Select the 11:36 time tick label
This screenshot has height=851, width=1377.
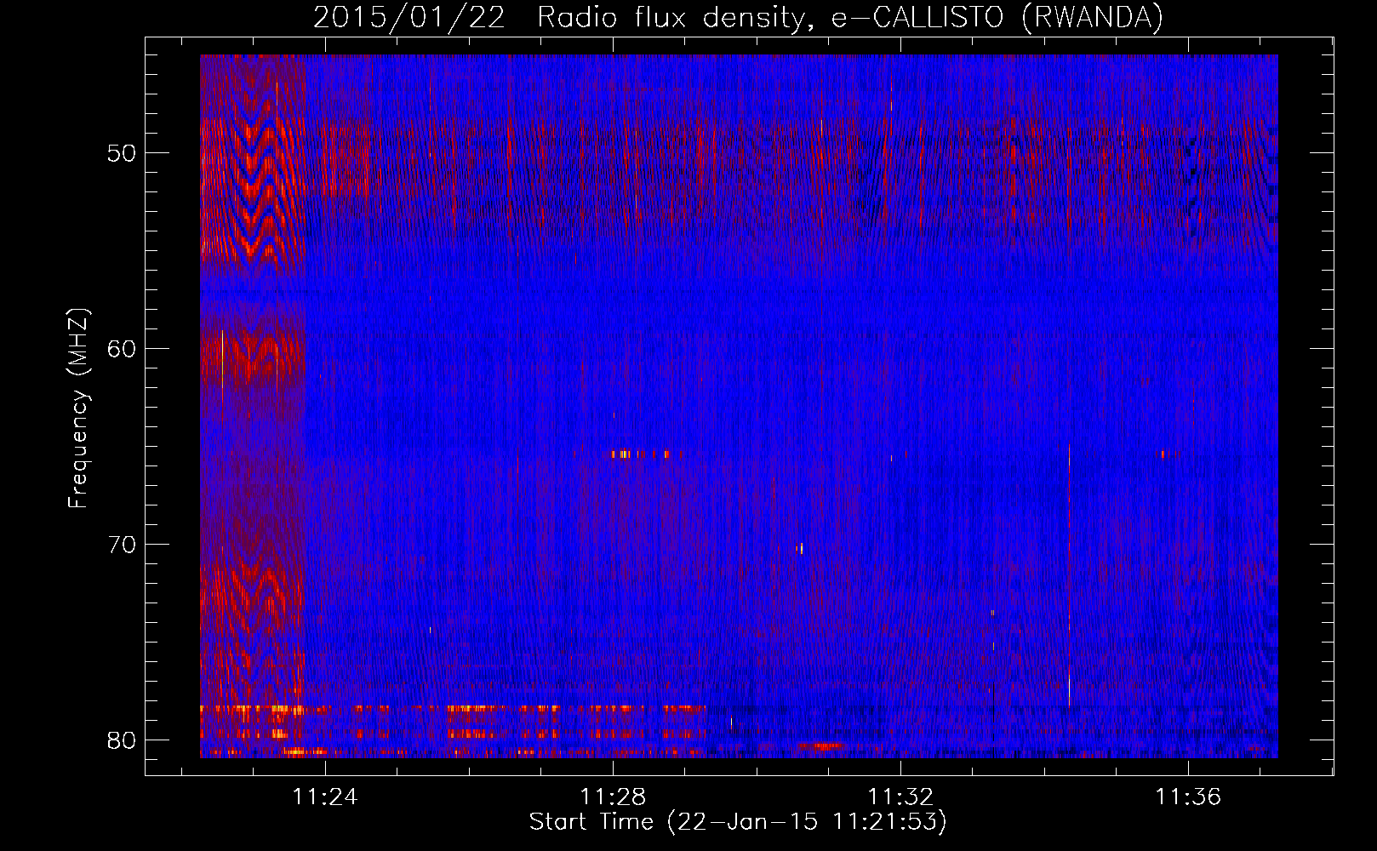click(x=1188, y=797)
